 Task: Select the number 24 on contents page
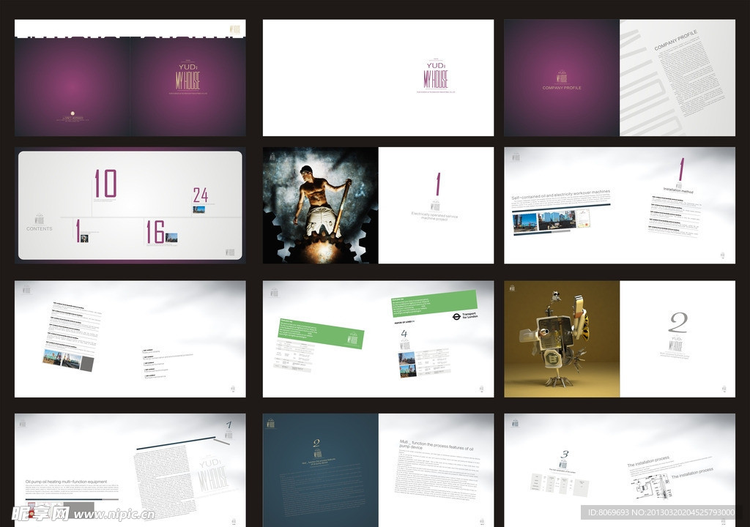click(200, 195)
